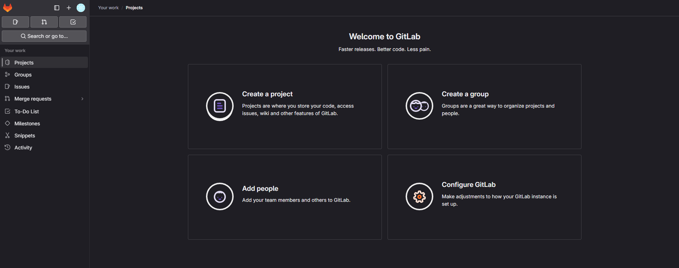Screen dimensions: 679x268
Task: Click the Milestones diamond icon
Action: pyautogui.click(x=7, y=123)
